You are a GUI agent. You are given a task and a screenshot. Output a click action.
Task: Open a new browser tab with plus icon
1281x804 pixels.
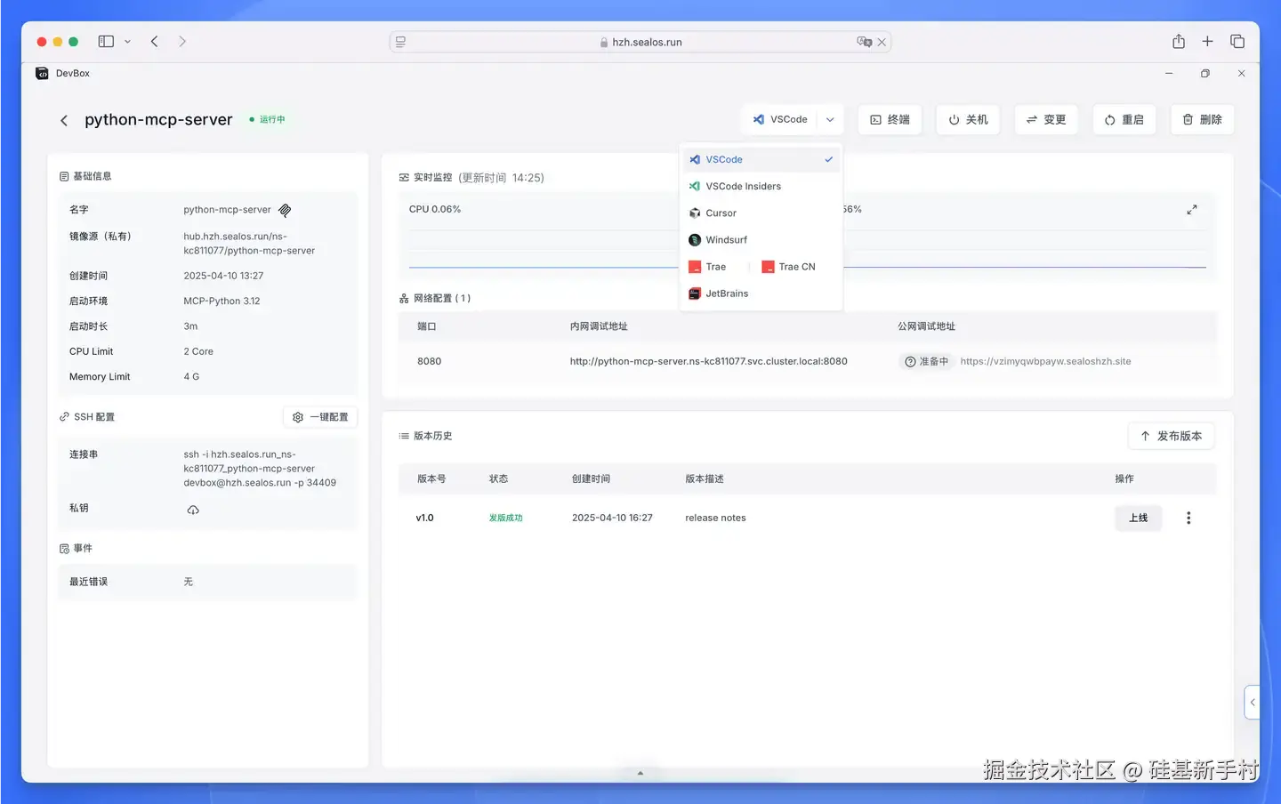tap(1207, 41)
